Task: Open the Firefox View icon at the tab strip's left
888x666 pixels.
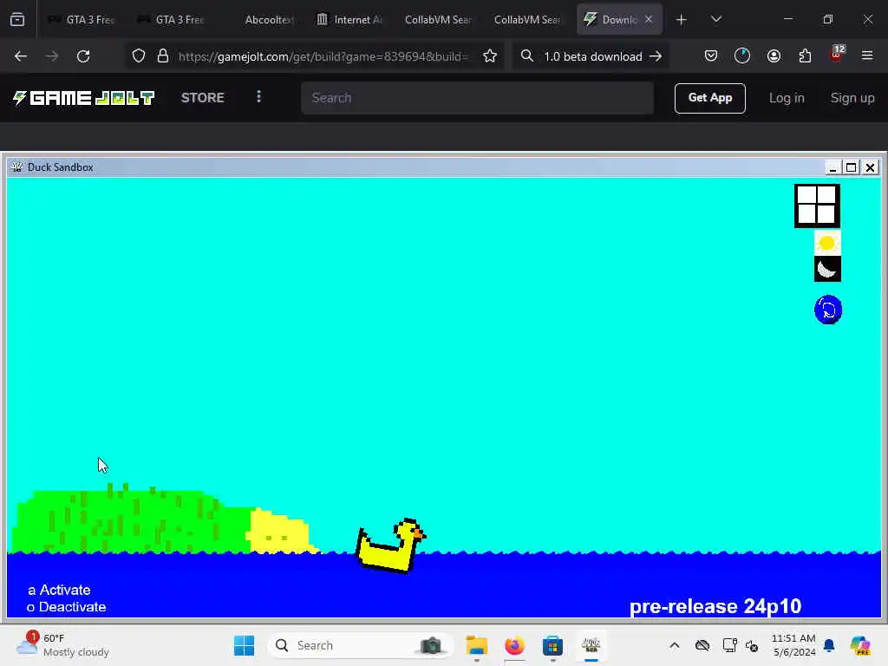Action: [17, 20]
